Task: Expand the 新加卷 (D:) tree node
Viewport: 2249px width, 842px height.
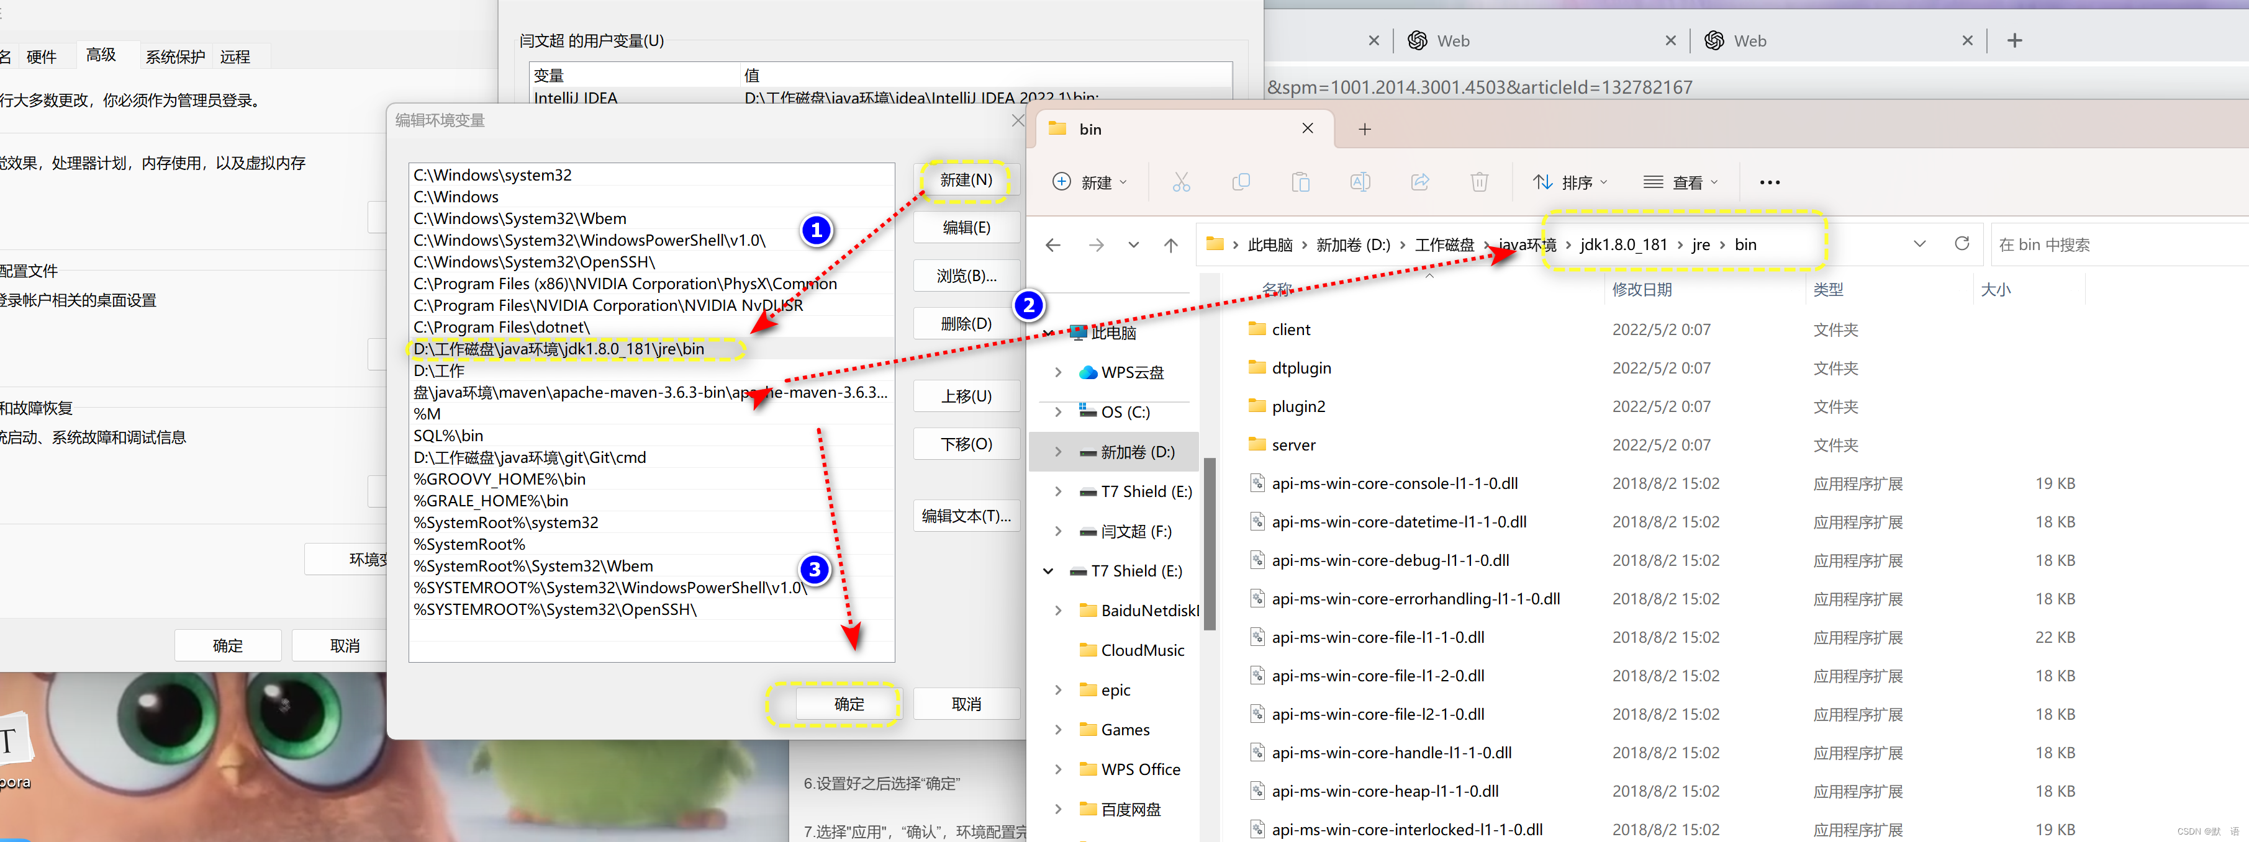Action: pos(1058,452)
